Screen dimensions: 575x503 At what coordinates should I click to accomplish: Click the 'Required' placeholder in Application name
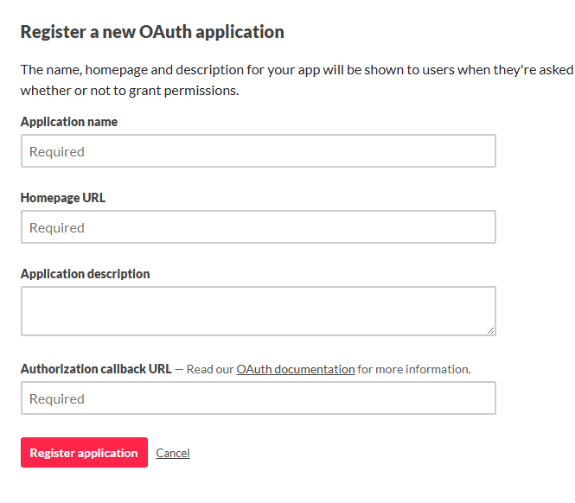coord(57,152)
